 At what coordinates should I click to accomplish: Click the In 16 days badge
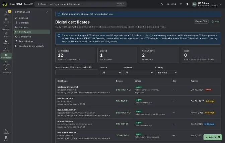pyautogui.click(x=210, y=113)
